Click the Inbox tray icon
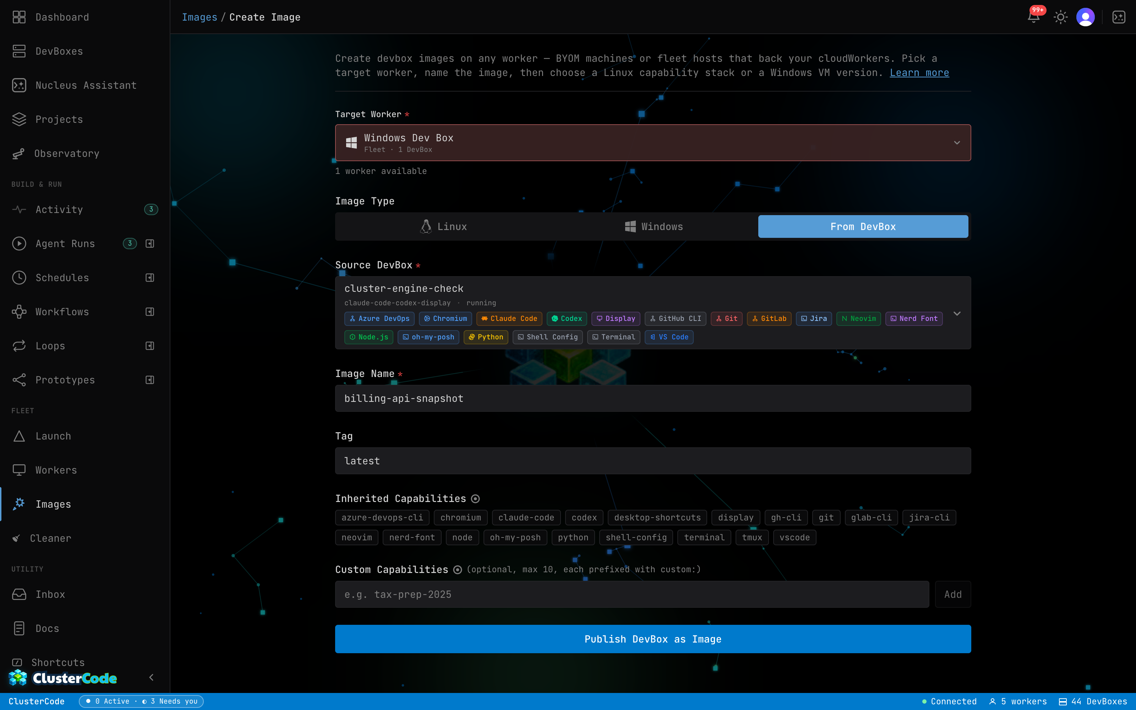 coord(19,595)
